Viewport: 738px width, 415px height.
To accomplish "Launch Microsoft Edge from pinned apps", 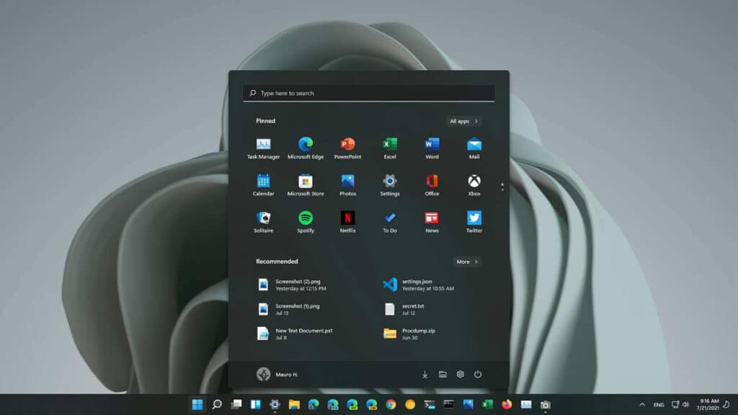I will coord(306,148).
